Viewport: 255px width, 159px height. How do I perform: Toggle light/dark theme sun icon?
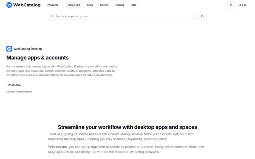(231, 5)
